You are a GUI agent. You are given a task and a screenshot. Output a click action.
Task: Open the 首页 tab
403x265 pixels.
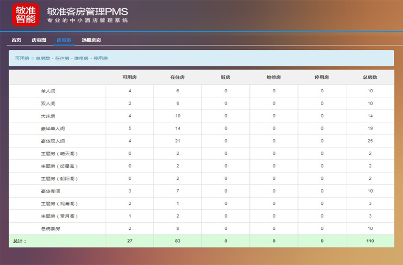pos(16,40)
